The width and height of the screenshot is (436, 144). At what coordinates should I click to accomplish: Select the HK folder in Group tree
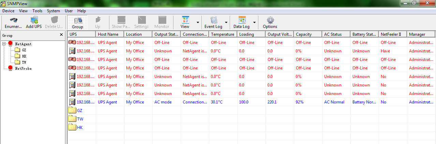click(24, 56)
